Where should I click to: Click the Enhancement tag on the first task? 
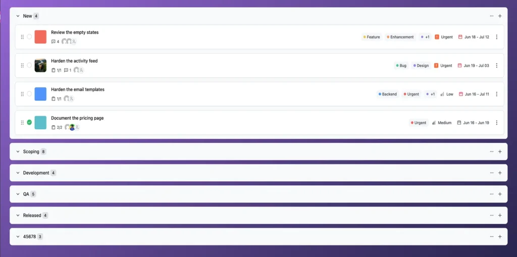point(400,37)
